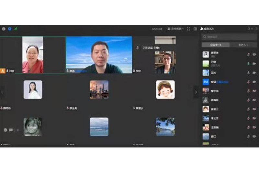Viewport: 259px width, 172px height.
Task: Click the meeting timer 02:23:04
Action: click(157, 29)
